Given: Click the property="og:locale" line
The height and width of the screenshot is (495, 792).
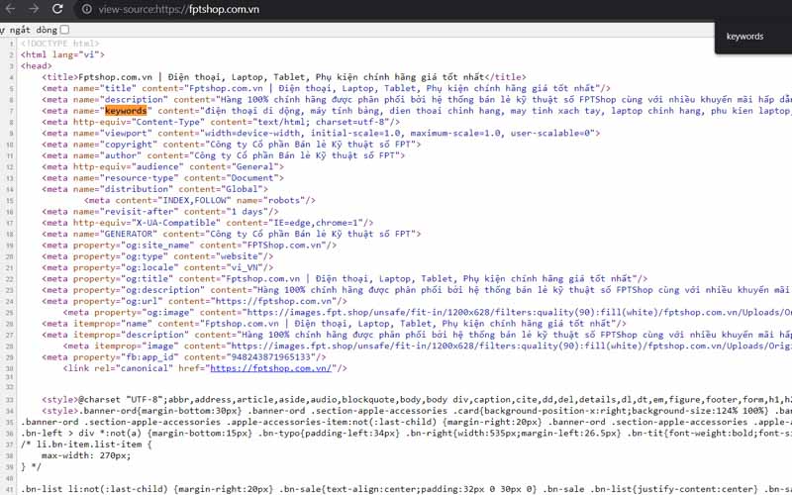Looking at the screenshot, I should pyautogui.click(x=157, y=267).
